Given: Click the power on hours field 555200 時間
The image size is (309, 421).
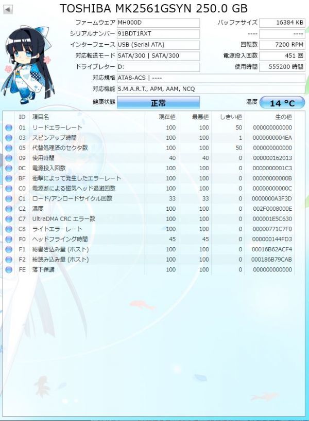Looking at the screenshot, I should pos(282,67).
